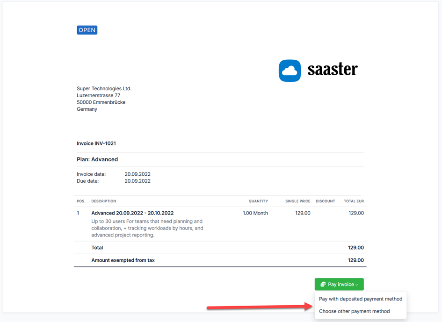
Task: Click the Plan: Advanced title
Action: tap(97, 159)
